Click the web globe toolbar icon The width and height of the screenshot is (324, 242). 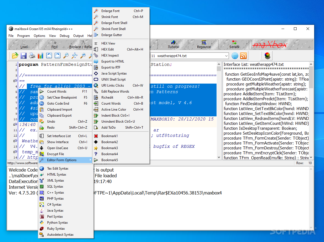coord(235,56)
